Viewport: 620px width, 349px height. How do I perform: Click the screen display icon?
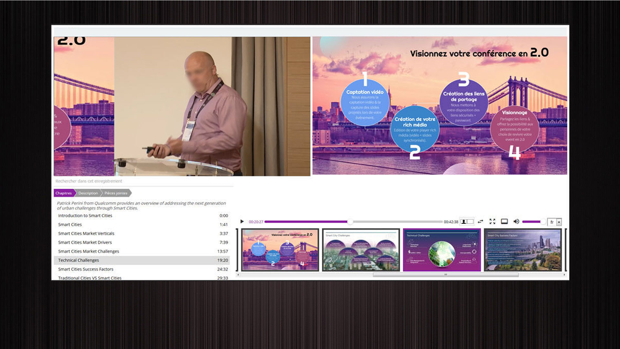504,222
